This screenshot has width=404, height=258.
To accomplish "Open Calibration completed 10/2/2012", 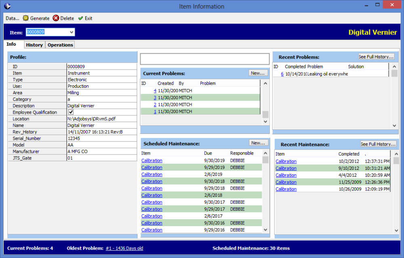I will [286, 161].
